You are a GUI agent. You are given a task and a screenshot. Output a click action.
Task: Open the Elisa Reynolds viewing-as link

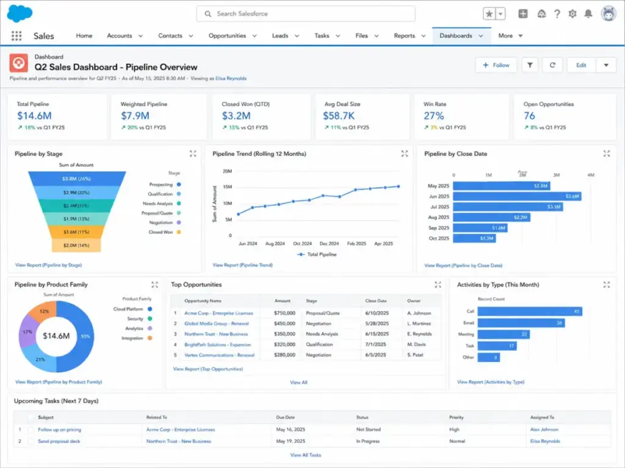[231, 79]
